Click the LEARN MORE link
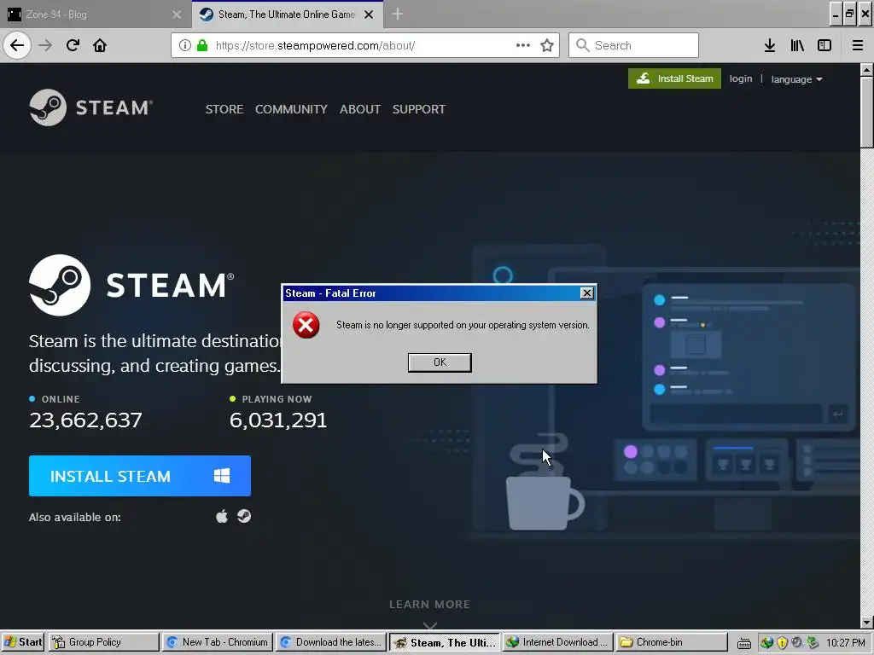The image size is (874, 655). (430, 605)
